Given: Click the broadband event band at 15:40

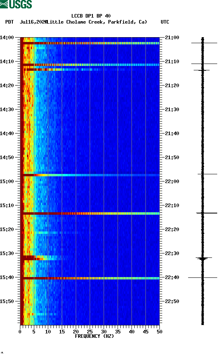Looking at the screenshot, I should point(90,278).
